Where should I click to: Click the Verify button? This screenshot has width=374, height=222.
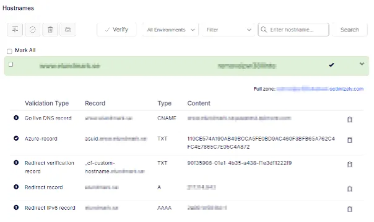[116, 30]
